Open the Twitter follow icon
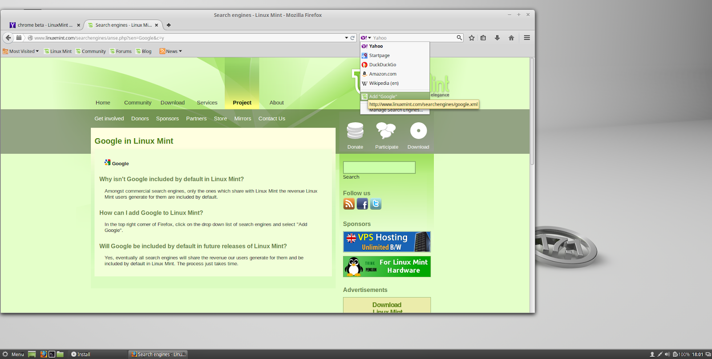 (376, 204)
